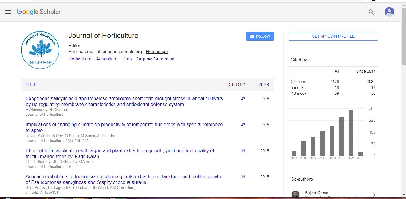Click the 2021 bar in citations chart

(351, 133)
